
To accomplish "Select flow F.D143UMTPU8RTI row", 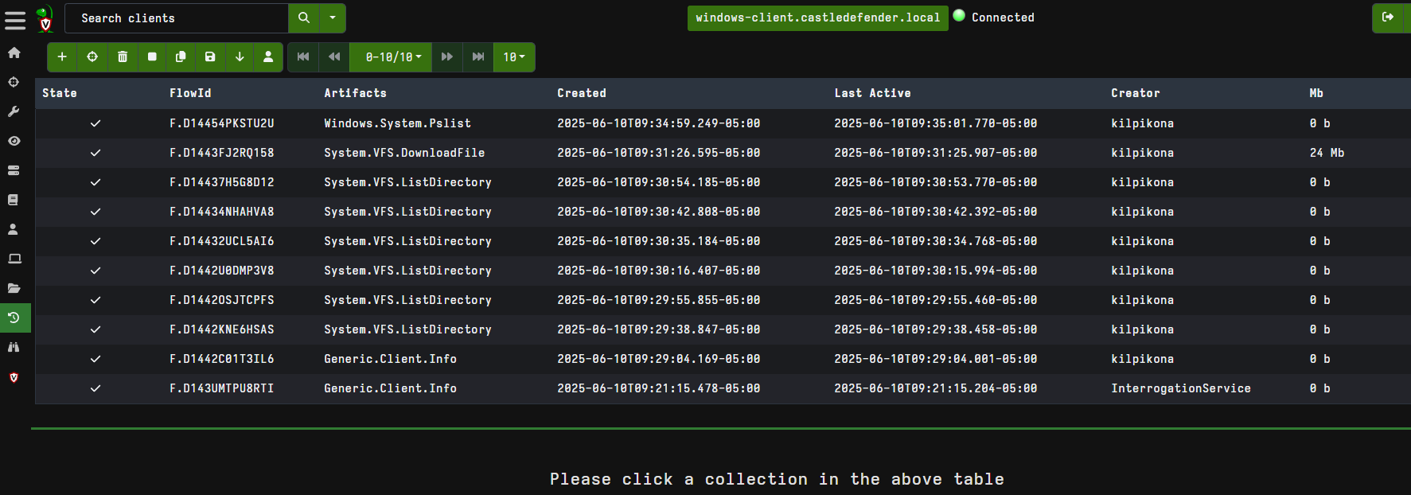I will click(723, 388).
